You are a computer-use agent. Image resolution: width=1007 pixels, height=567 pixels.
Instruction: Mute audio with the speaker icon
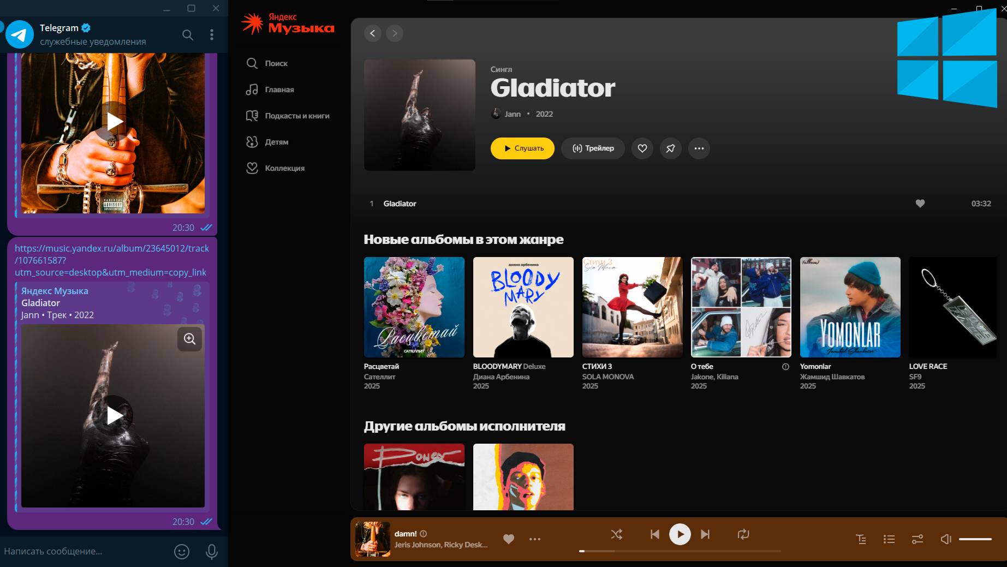(x=946, y=539)
